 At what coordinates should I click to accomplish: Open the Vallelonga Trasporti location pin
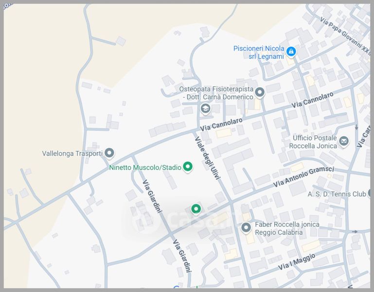(x=110, y=153)
